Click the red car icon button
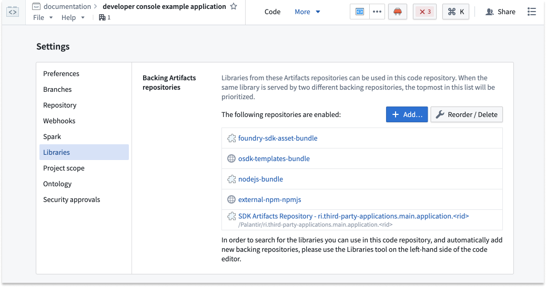The height and width of the screenshot is (287, 546). (x=397, y=12)
